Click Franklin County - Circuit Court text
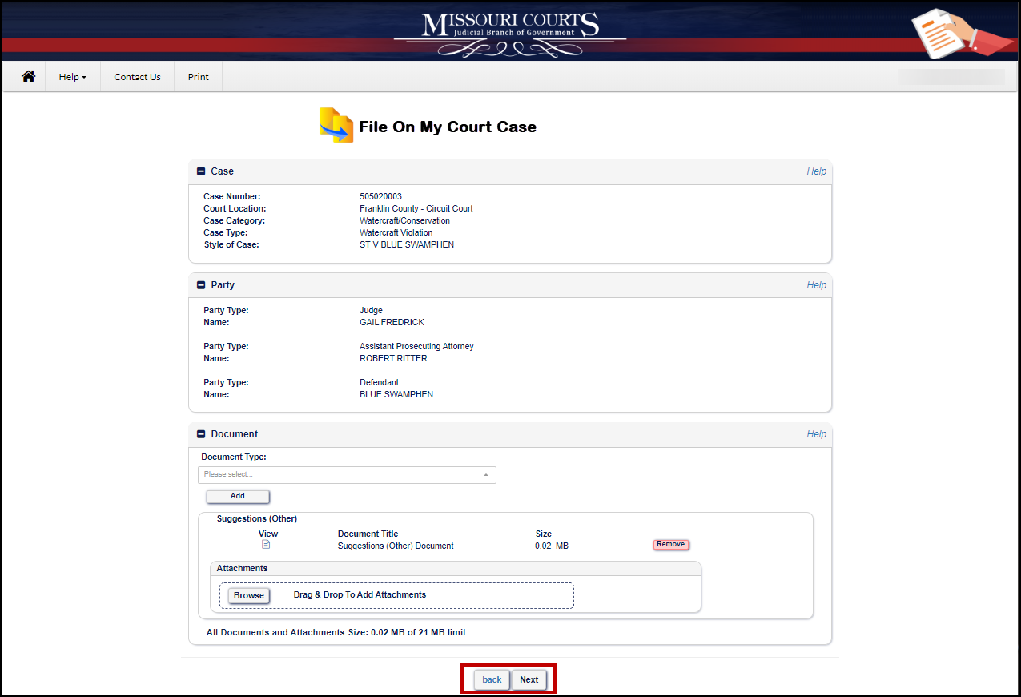Viewport: 1021px width, 697px height. [416, 208]
